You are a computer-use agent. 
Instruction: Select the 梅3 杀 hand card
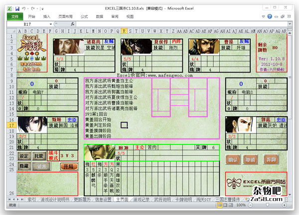(87, 178)
